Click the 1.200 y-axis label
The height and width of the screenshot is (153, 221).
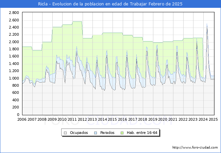(x=14, y=71)
